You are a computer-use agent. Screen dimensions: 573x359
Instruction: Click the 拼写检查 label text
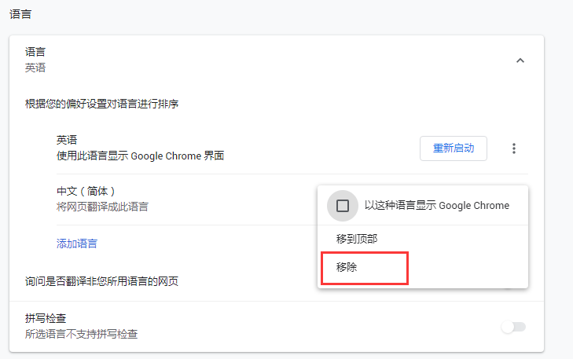click(x=46, y=318)
